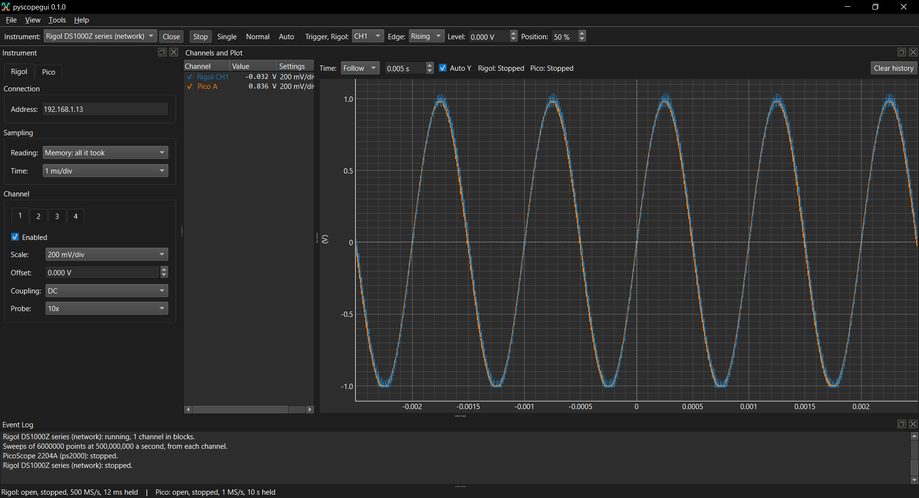Close the Event Log panel
Image resolution: width=919 pixels, height=498 pixels.
click(913, 424)
